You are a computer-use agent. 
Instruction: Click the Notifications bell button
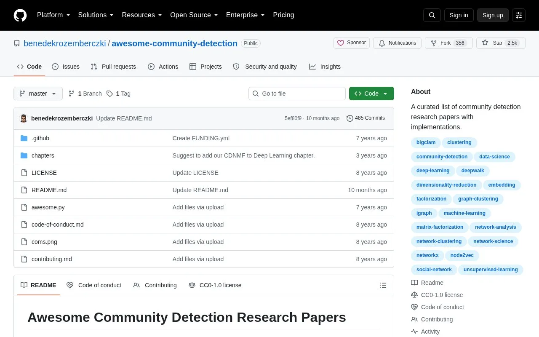(x=397, y=43)
